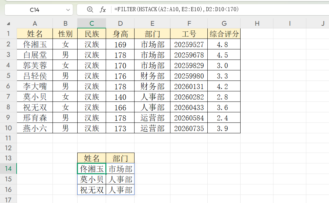Click the name box showing C14
Image resolution: width=329 pixels, height=203 pixels.
[35, 10]
